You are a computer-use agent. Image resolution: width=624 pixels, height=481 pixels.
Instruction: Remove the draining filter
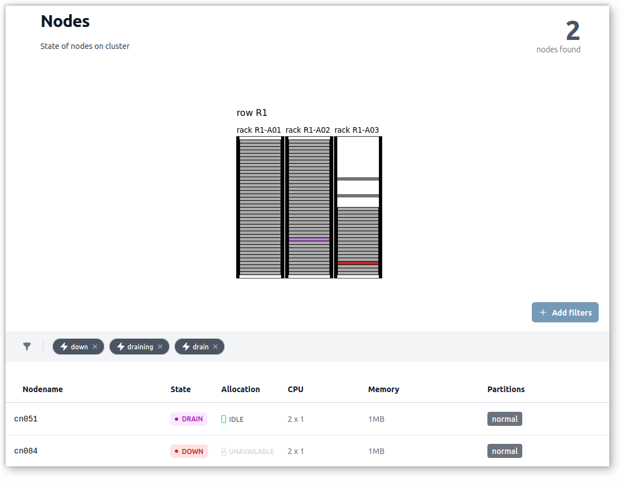click(160, 347)
